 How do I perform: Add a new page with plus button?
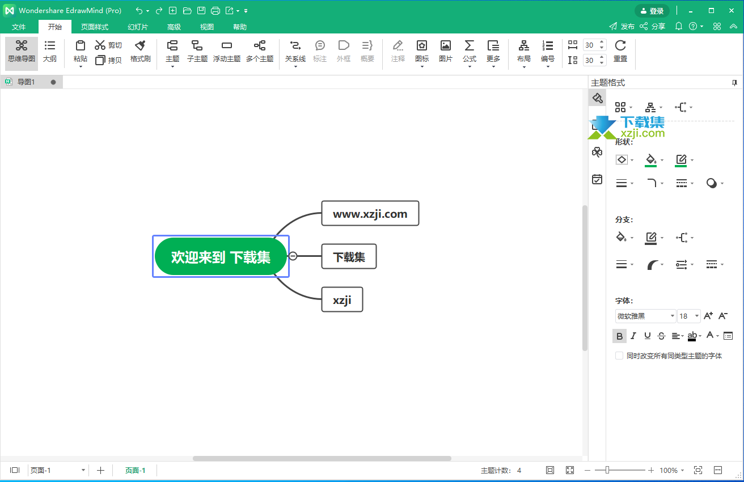pyautogui.click(x=100, y=470)
